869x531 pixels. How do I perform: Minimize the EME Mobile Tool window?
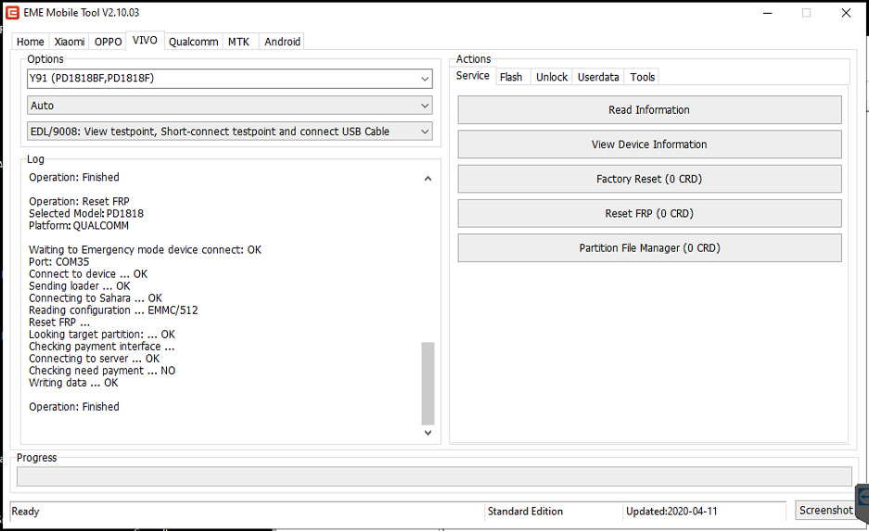click(768, 13)
